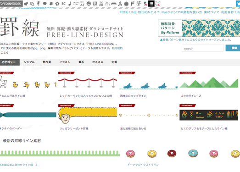Click the sofa furniture icon
Image resolution: width=240 pixels, height=172 pixels.
pos(113,4)
